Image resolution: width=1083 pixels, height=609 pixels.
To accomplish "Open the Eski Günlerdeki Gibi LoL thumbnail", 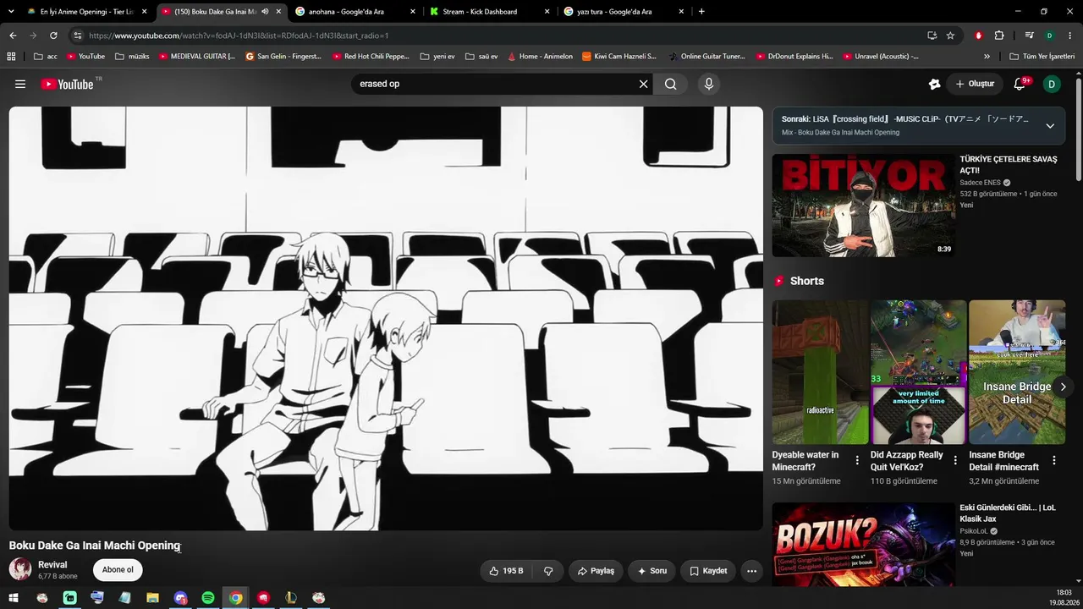I will (863, 544).
